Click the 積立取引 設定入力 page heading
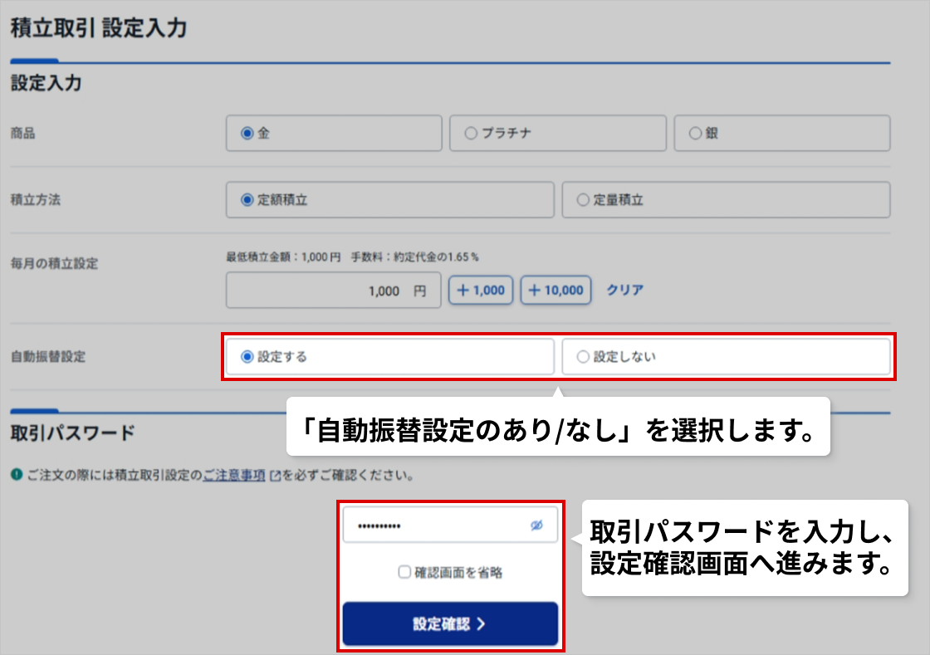 [x=99, y=29]
